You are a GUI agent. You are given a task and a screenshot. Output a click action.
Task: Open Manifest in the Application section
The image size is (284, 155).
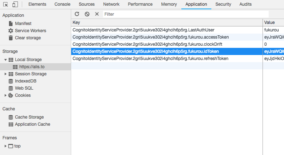point(23,24)
